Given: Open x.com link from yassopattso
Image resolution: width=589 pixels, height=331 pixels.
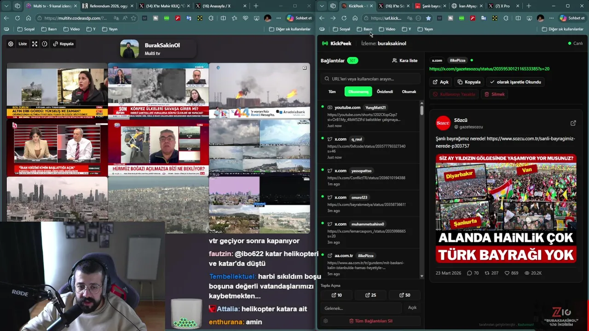Looking at the screenshot, I should click(x=370, y=177).
